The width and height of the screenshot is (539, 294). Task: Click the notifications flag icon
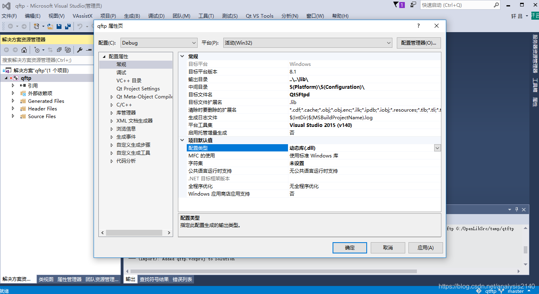click(395, 4)
